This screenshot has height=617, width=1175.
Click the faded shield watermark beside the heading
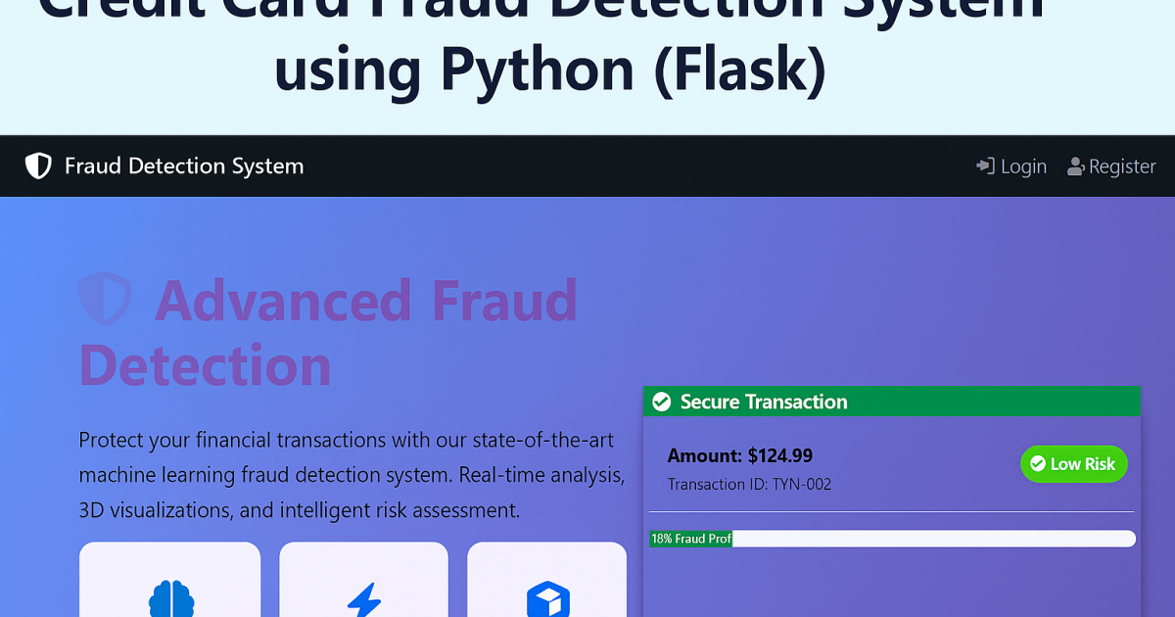(x=106, y=300)
